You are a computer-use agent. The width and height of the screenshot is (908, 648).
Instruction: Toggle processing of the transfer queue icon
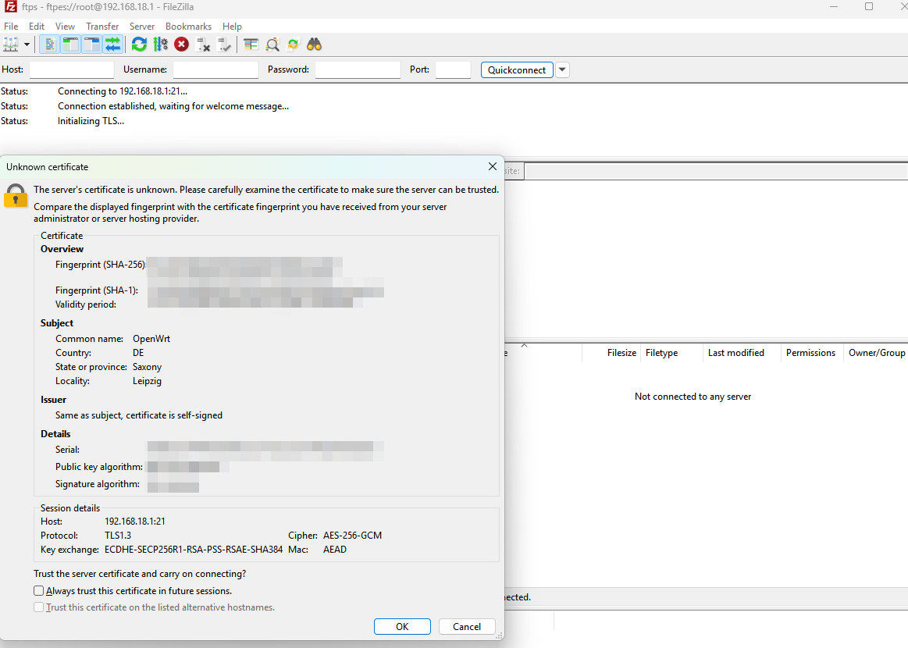click(160, 45)
